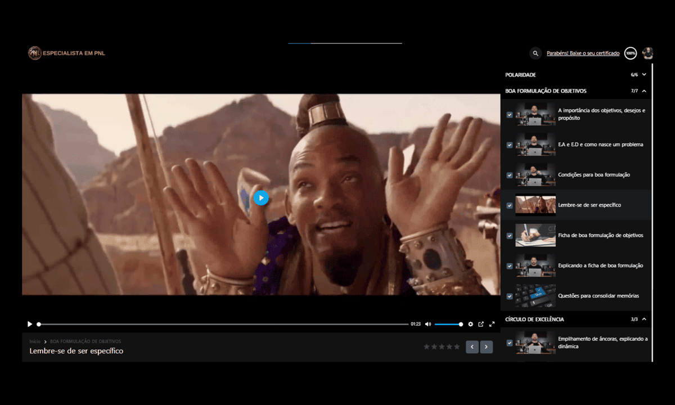The height and width of the screenshot is (405, 675).
Task: Open video settings gear
Action: point(471,324)
